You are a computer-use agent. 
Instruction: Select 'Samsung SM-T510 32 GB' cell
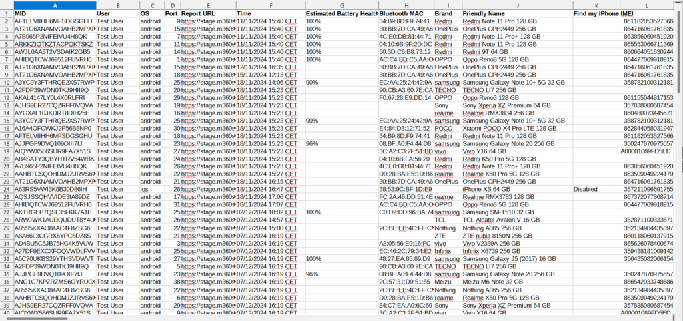pos(517,212)
